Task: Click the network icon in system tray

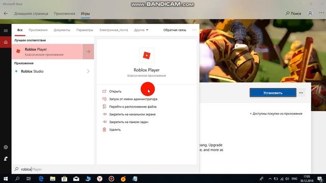Action: pos(282,179)
